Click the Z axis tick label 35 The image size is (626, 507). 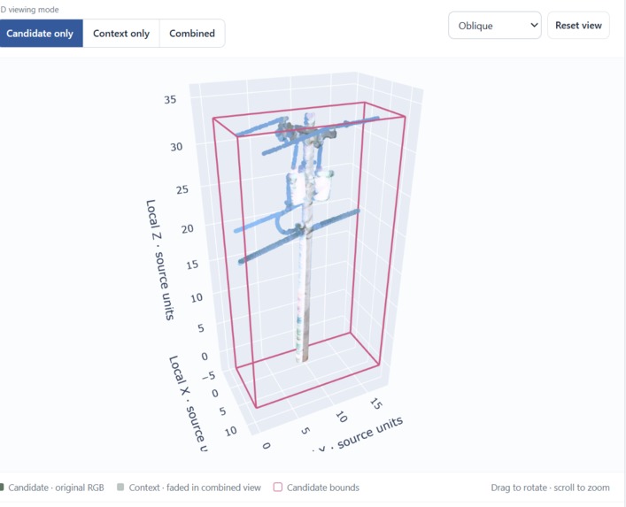coord(170,99)
